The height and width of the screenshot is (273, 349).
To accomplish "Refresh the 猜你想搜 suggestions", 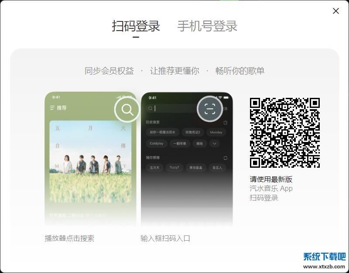I will tap(226, 157).
